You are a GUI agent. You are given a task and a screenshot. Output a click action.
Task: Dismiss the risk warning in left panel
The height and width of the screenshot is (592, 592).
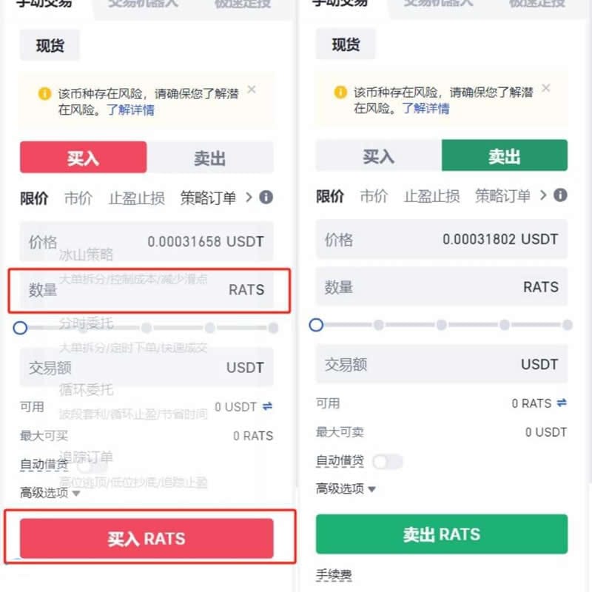(252, 90)
